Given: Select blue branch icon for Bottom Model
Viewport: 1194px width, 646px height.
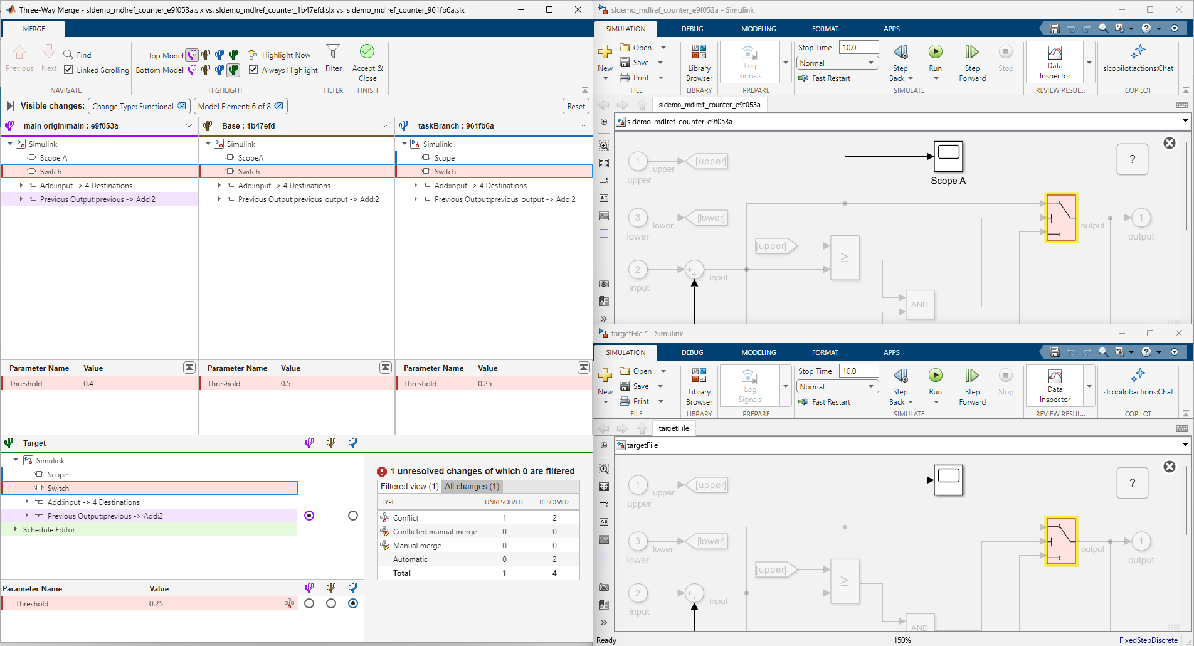Looking at the screenshot, I should click(x=219, y=70).
